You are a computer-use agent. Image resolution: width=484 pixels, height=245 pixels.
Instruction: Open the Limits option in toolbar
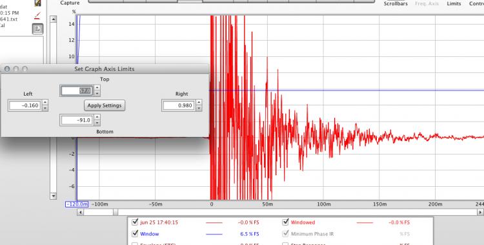(x=454, y=4)
